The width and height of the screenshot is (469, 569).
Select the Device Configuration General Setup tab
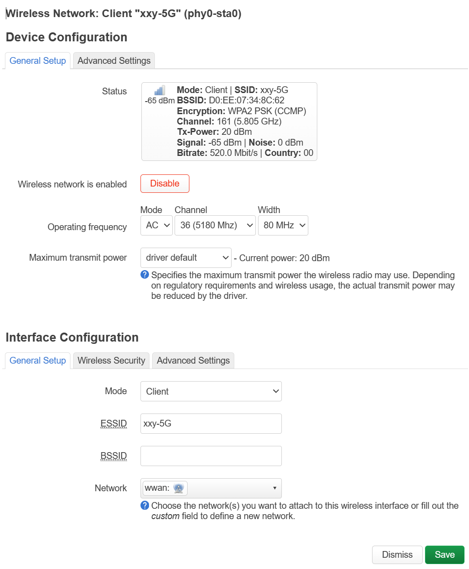click(x=38, y=61)
